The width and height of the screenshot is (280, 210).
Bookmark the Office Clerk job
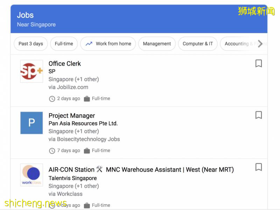tap(258, 63)
